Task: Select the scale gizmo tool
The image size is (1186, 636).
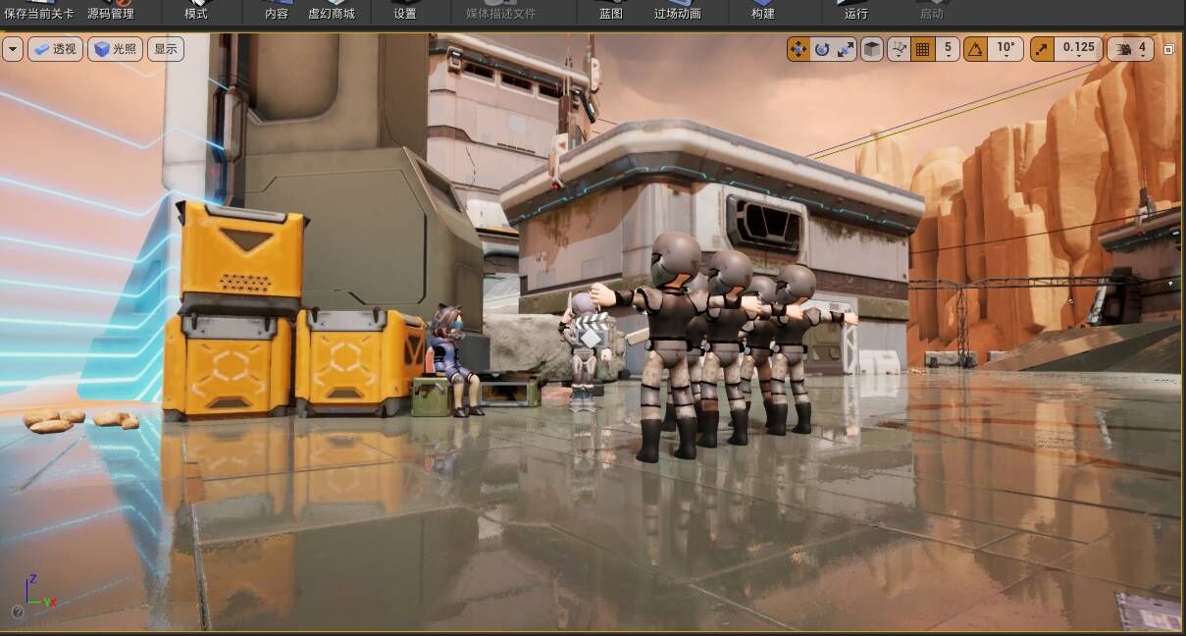Action: pos(846,49)
